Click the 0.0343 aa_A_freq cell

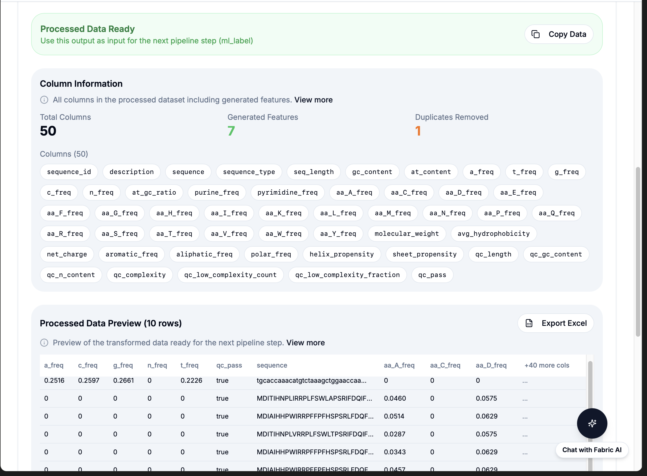tap(395, 452)
